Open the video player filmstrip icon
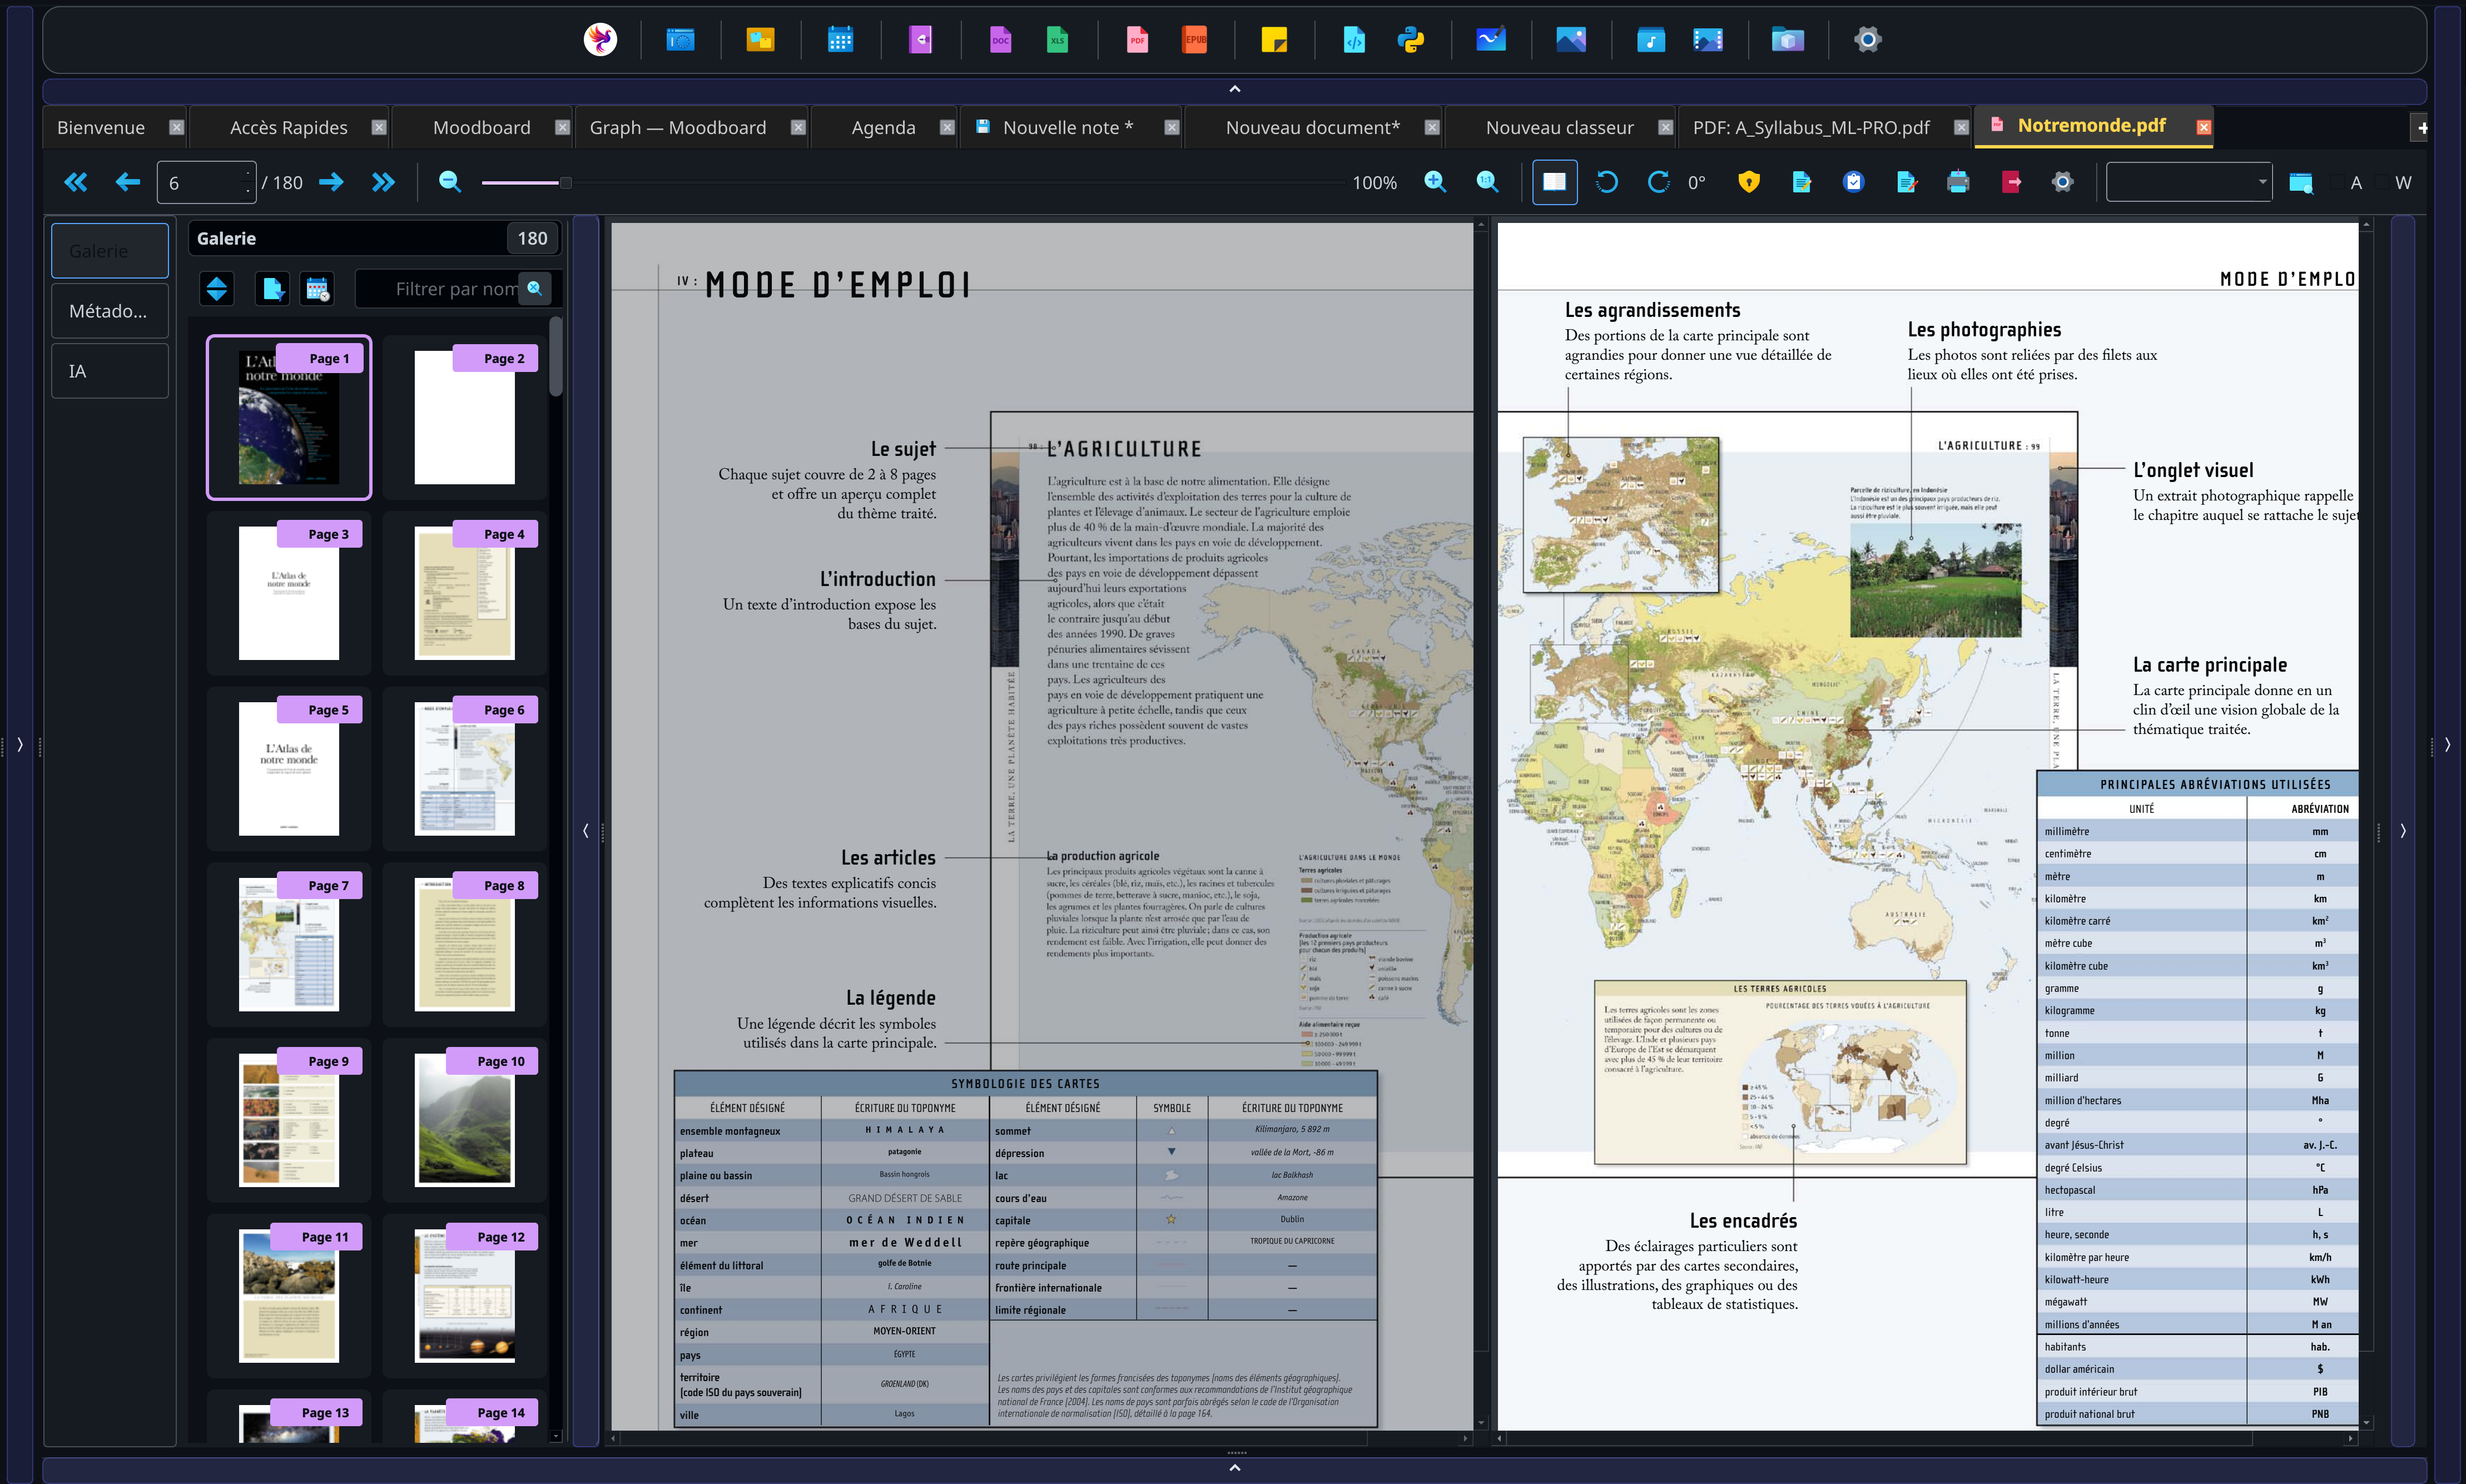2466x1484 pixels. 1708,40
